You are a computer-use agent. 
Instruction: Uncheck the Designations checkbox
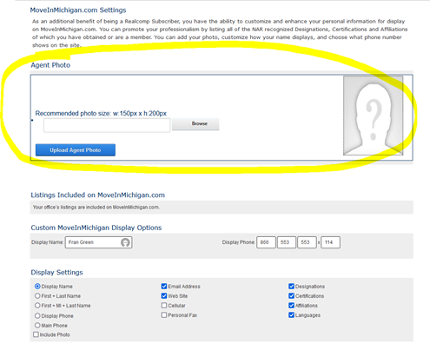pos(291,287)
